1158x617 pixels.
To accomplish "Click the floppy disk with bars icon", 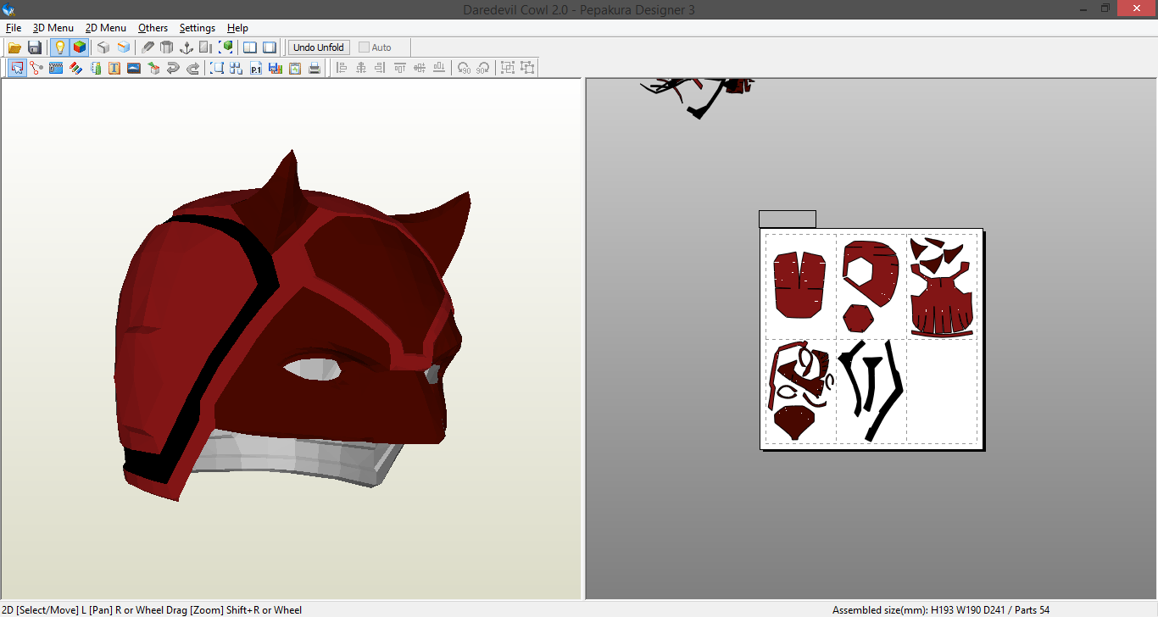I will pyautogui.click(x=276, y=68).
